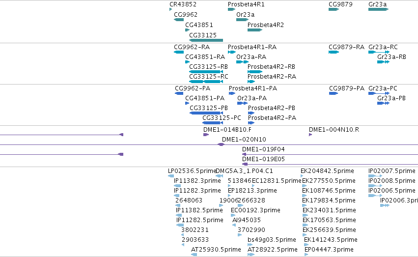Select the Prosbeta4R2-PB protein label

click(x=271, y=108)
